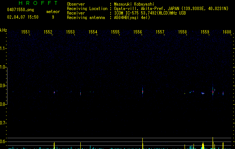Click the 0.8 frequency axis label

tap(3, 104)
